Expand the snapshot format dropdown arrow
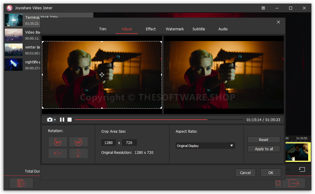This screenshot has height=194, width=315. point(54,119)
